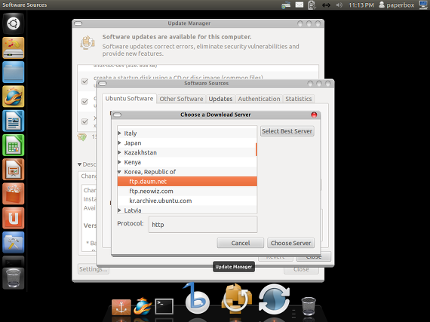
Task: Open the trash can in the bottom dock
Action: pos(309,306)
